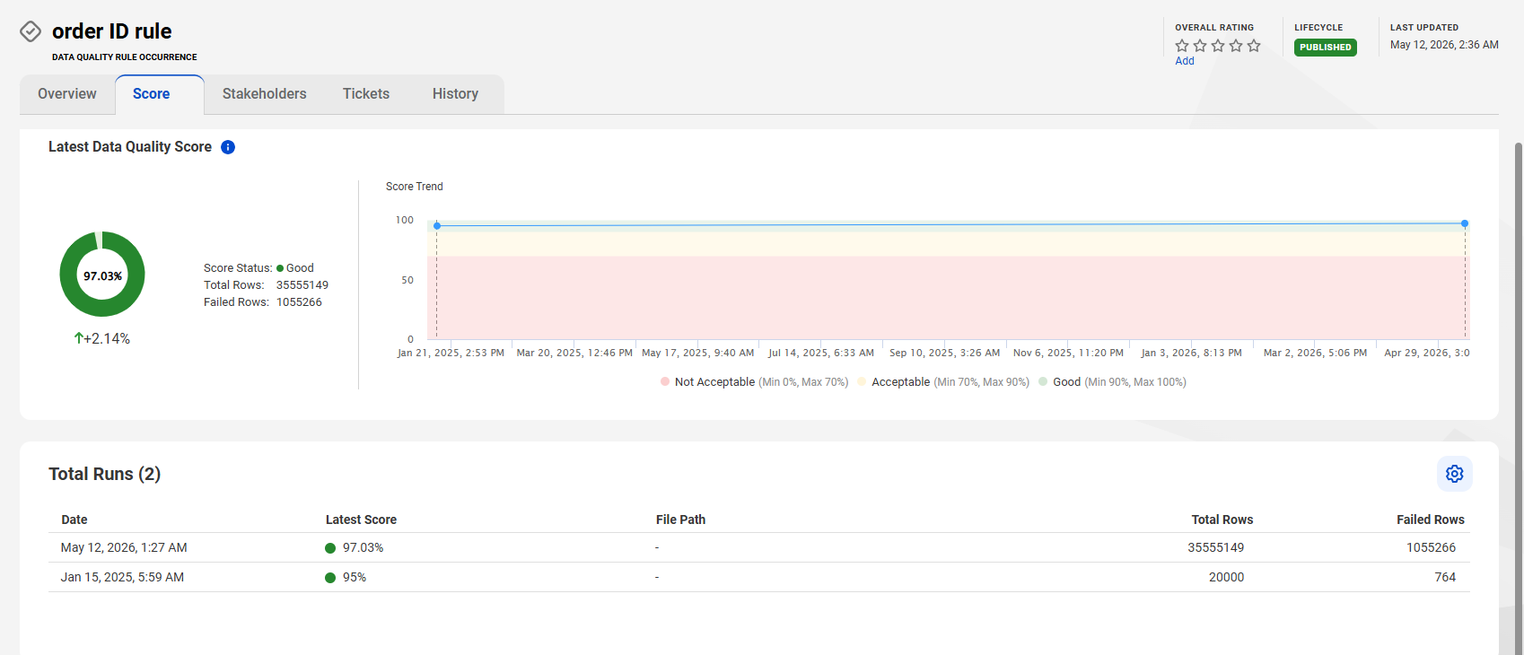The width and height of the screenshot is (1524, 655).
Task: Rate with the second star
Action: click(1200, 46)
